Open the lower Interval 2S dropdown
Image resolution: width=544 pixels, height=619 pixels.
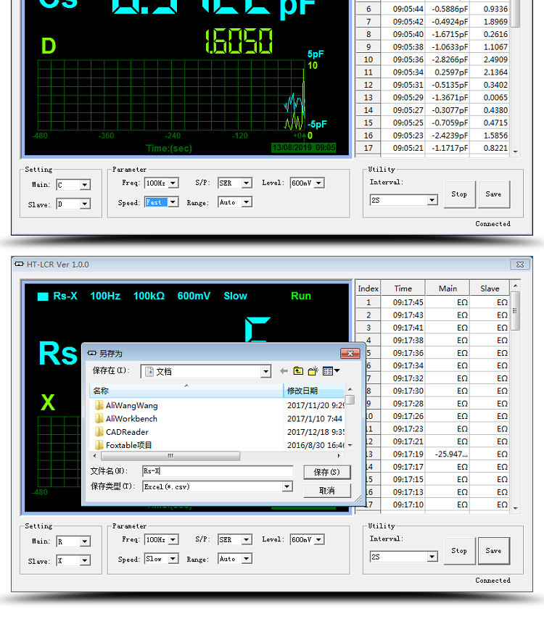point(432,557)
